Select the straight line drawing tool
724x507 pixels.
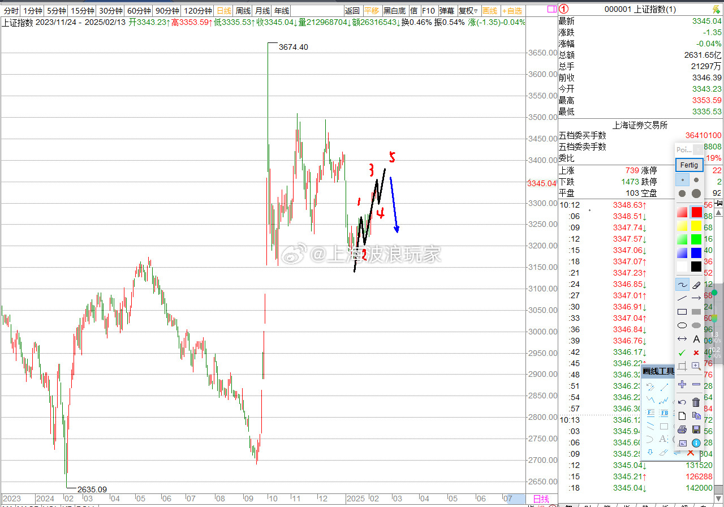(682, 298)
